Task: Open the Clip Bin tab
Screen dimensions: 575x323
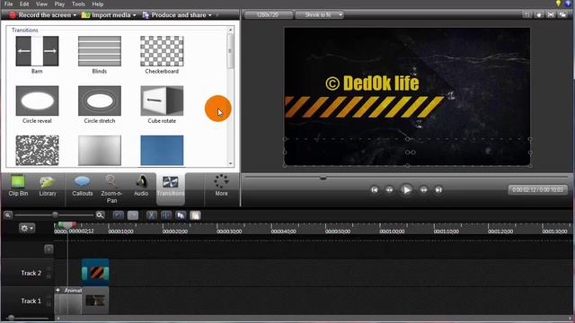Action: click(18, 186)
